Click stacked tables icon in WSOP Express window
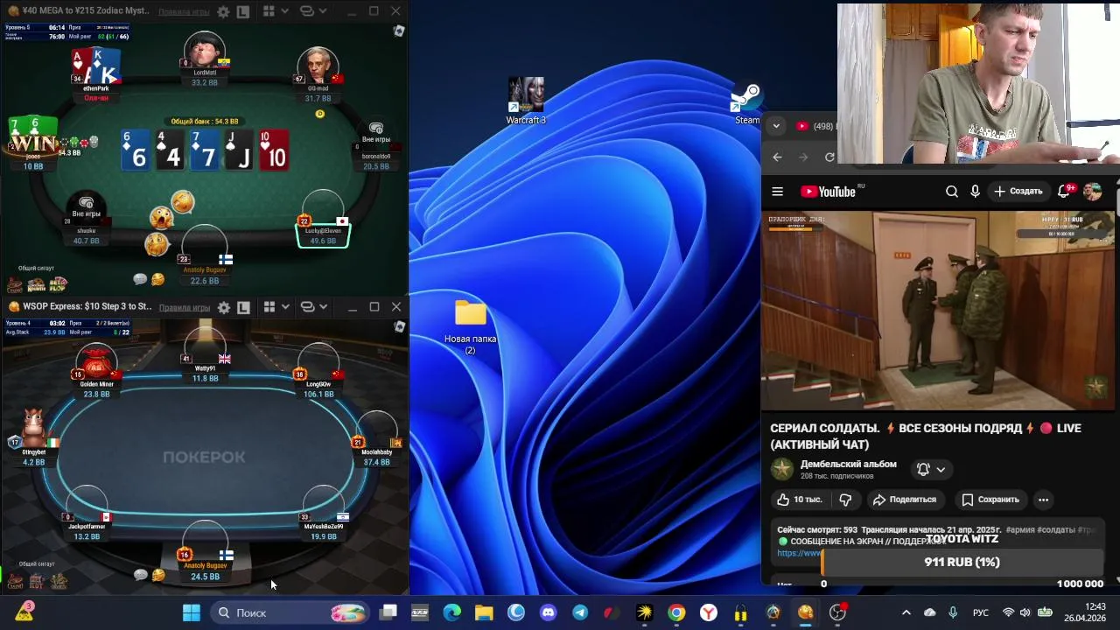This screenshot has height=630, width=1120. click(307, 307)
